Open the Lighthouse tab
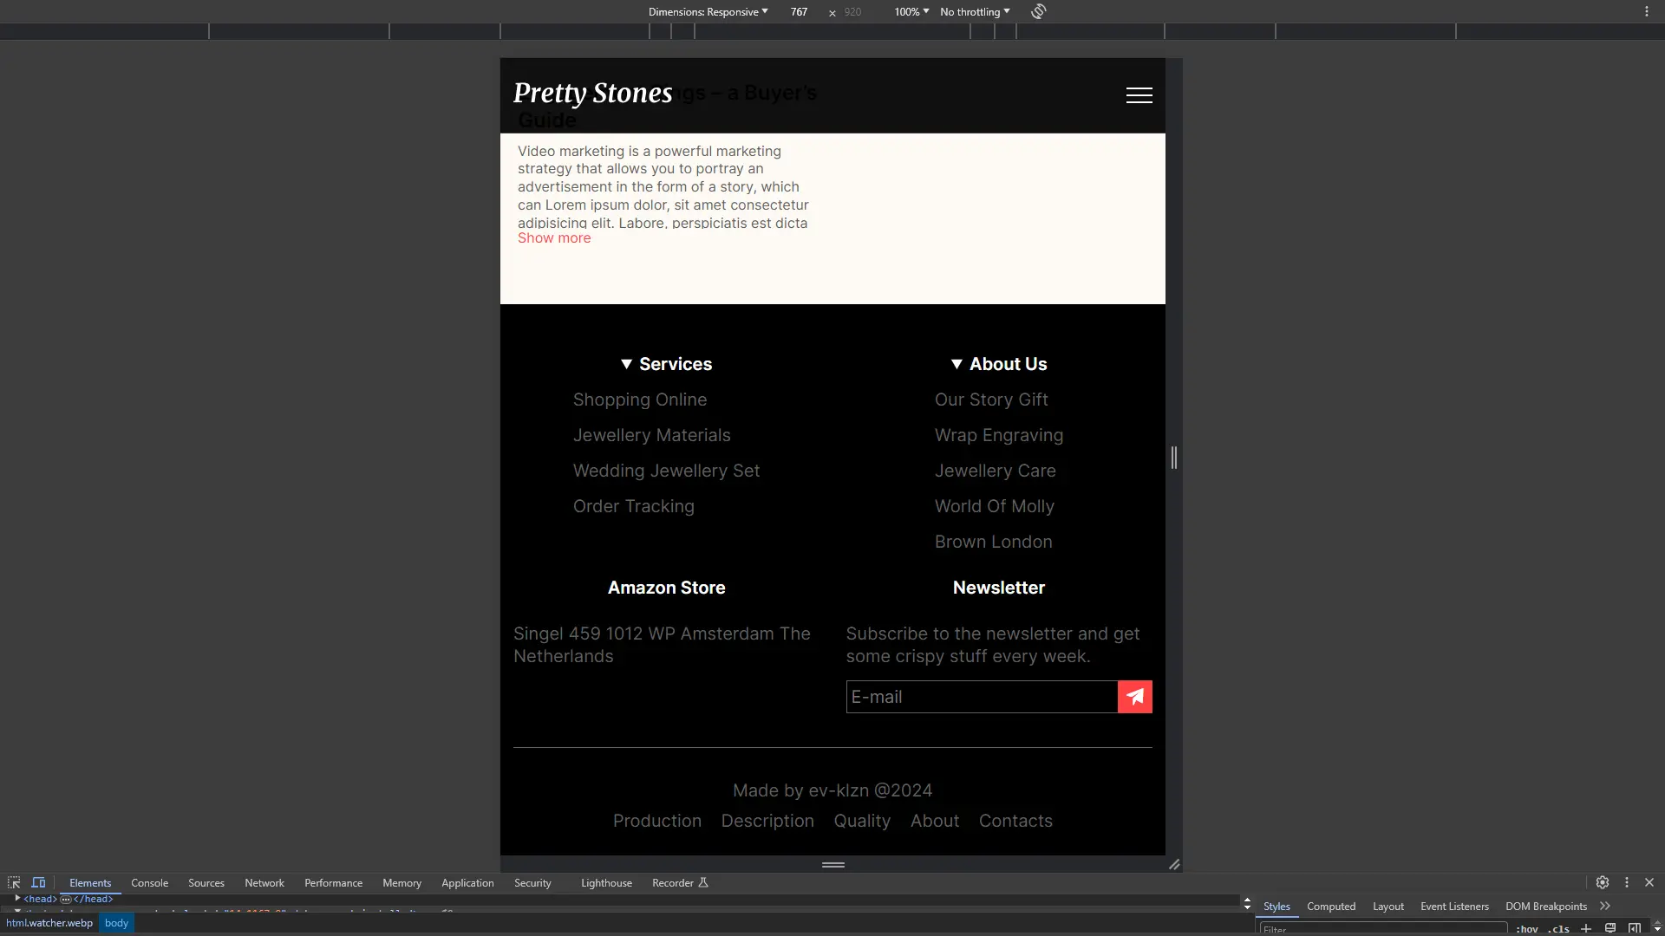1665x936 pixels. 606,882
